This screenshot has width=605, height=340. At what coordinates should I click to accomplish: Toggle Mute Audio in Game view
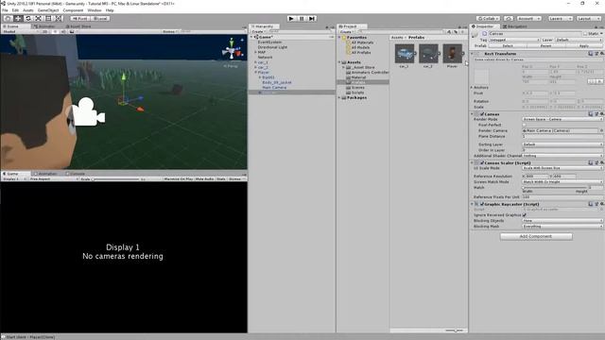coord(204,178)
